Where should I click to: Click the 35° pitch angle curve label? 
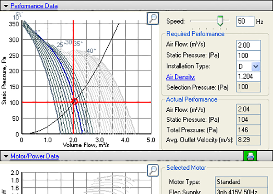tap(78, 44)
